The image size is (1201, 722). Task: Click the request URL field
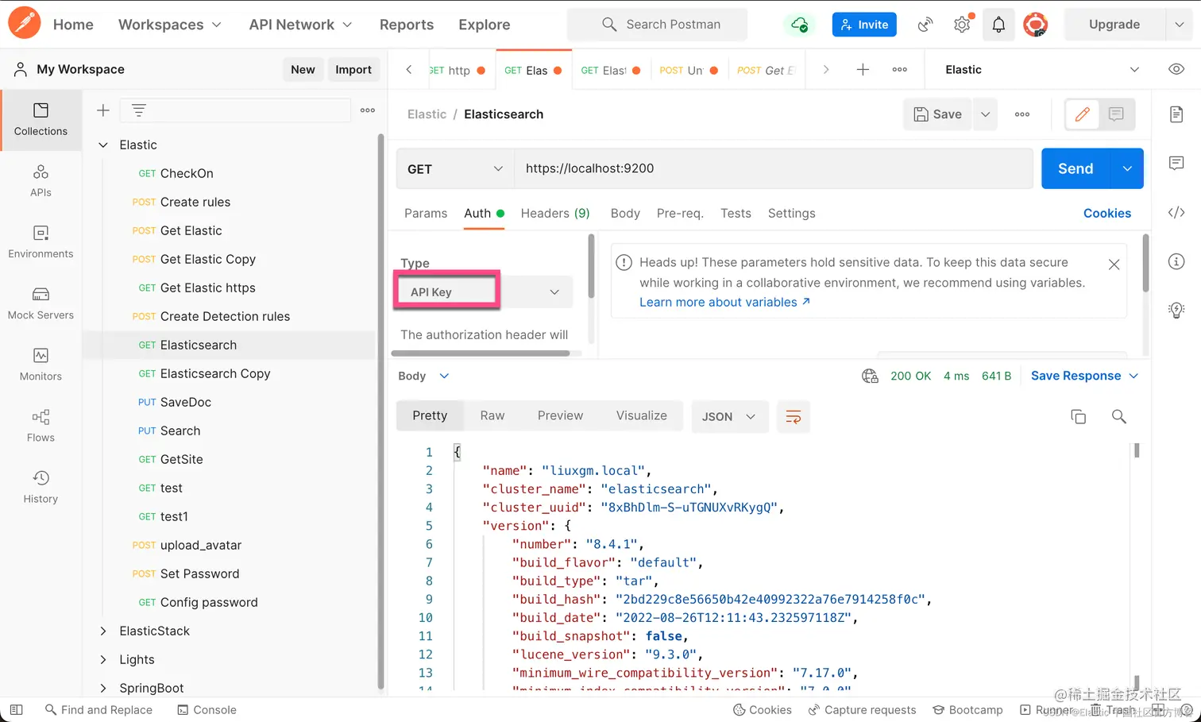pyautogui.click(x=774, y=168)
